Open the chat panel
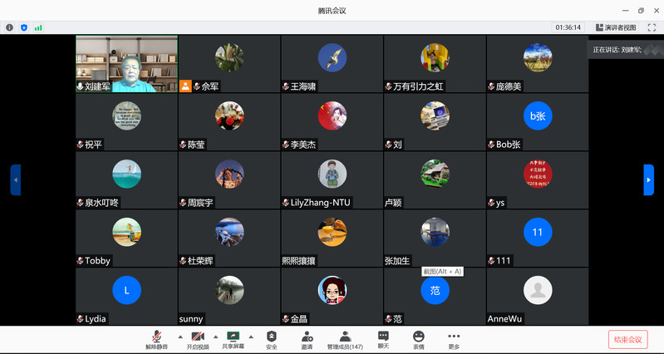The height and width of the screenshot is (354, 664). click(383, 339)
